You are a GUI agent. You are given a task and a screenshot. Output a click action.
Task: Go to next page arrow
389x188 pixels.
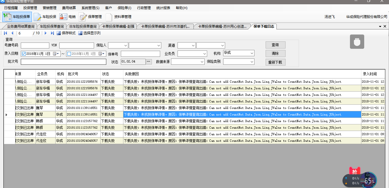(x=46, y=33)
